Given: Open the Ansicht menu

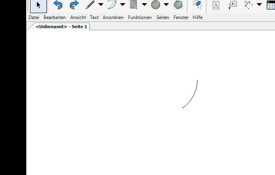Looking at the screenshot, I should tap(78, 17).
